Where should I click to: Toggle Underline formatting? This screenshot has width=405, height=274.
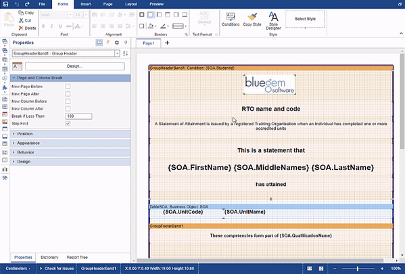tap(60, 26)
